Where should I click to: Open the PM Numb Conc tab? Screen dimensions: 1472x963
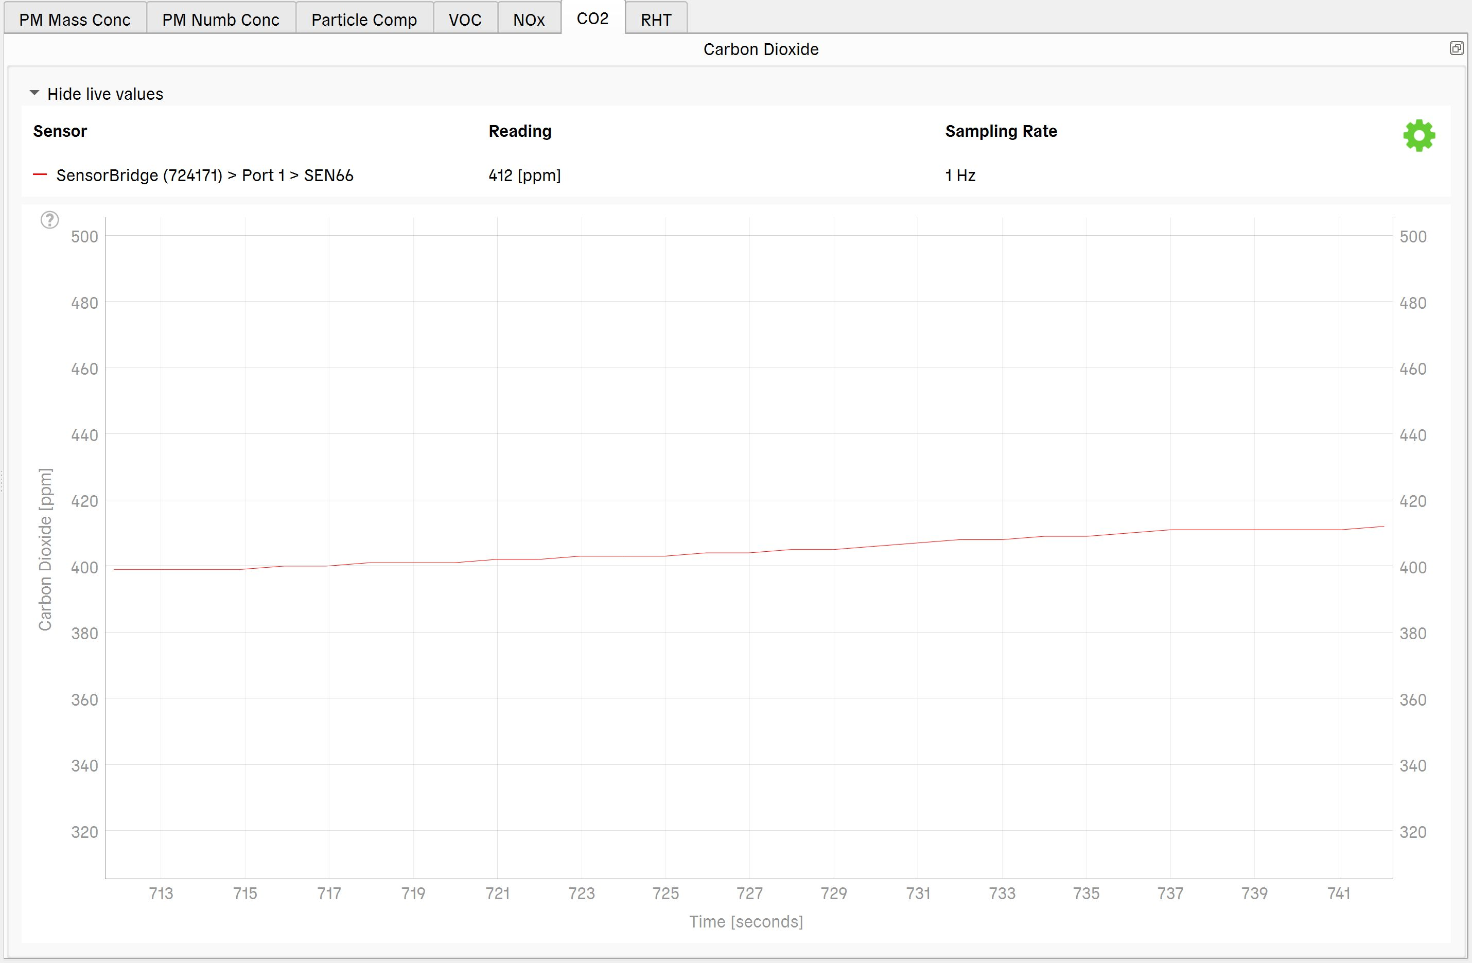[x=221, y=20]
